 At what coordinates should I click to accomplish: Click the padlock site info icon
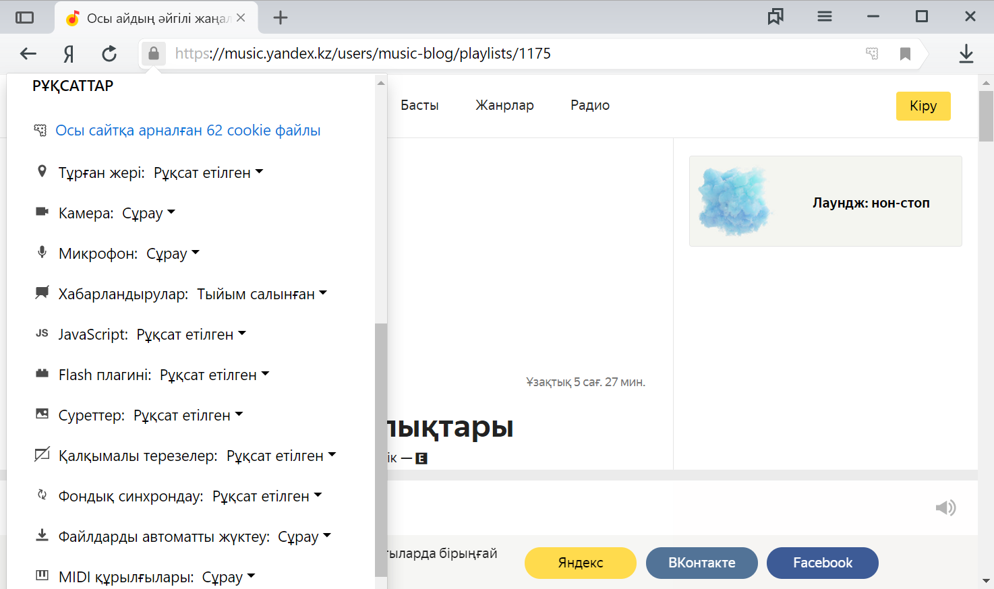coord(154,53)
